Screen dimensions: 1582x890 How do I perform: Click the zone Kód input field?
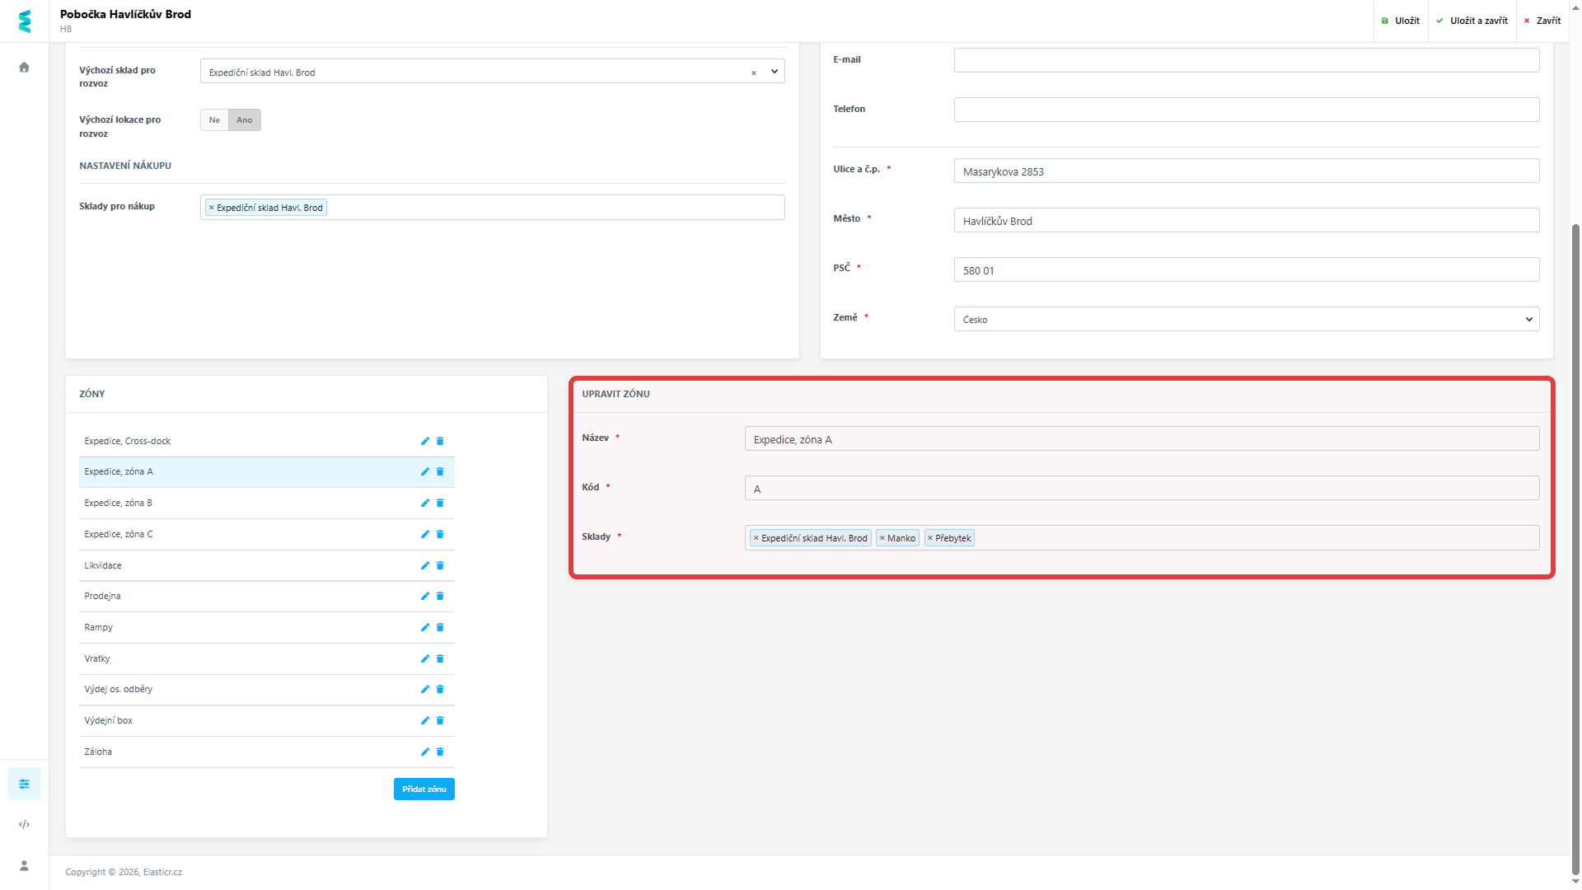1142,488
